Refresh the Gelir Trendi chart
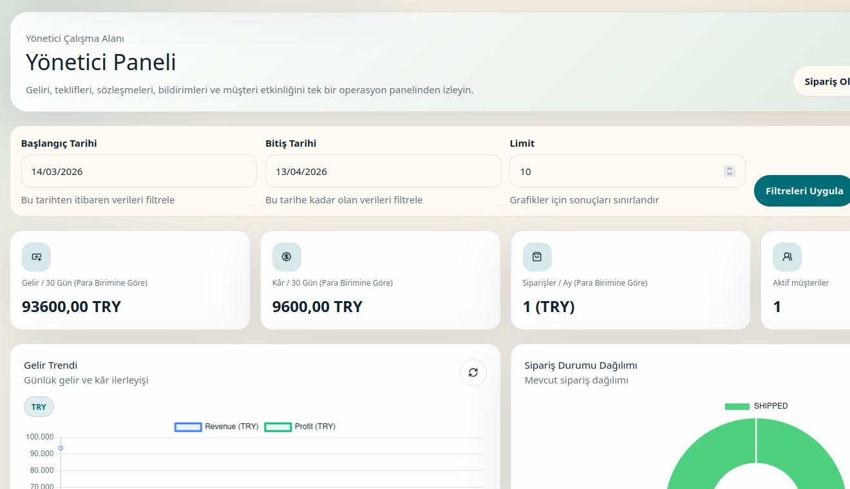The width and height of the screenshot is (850, 489). (x=473, y=373)
